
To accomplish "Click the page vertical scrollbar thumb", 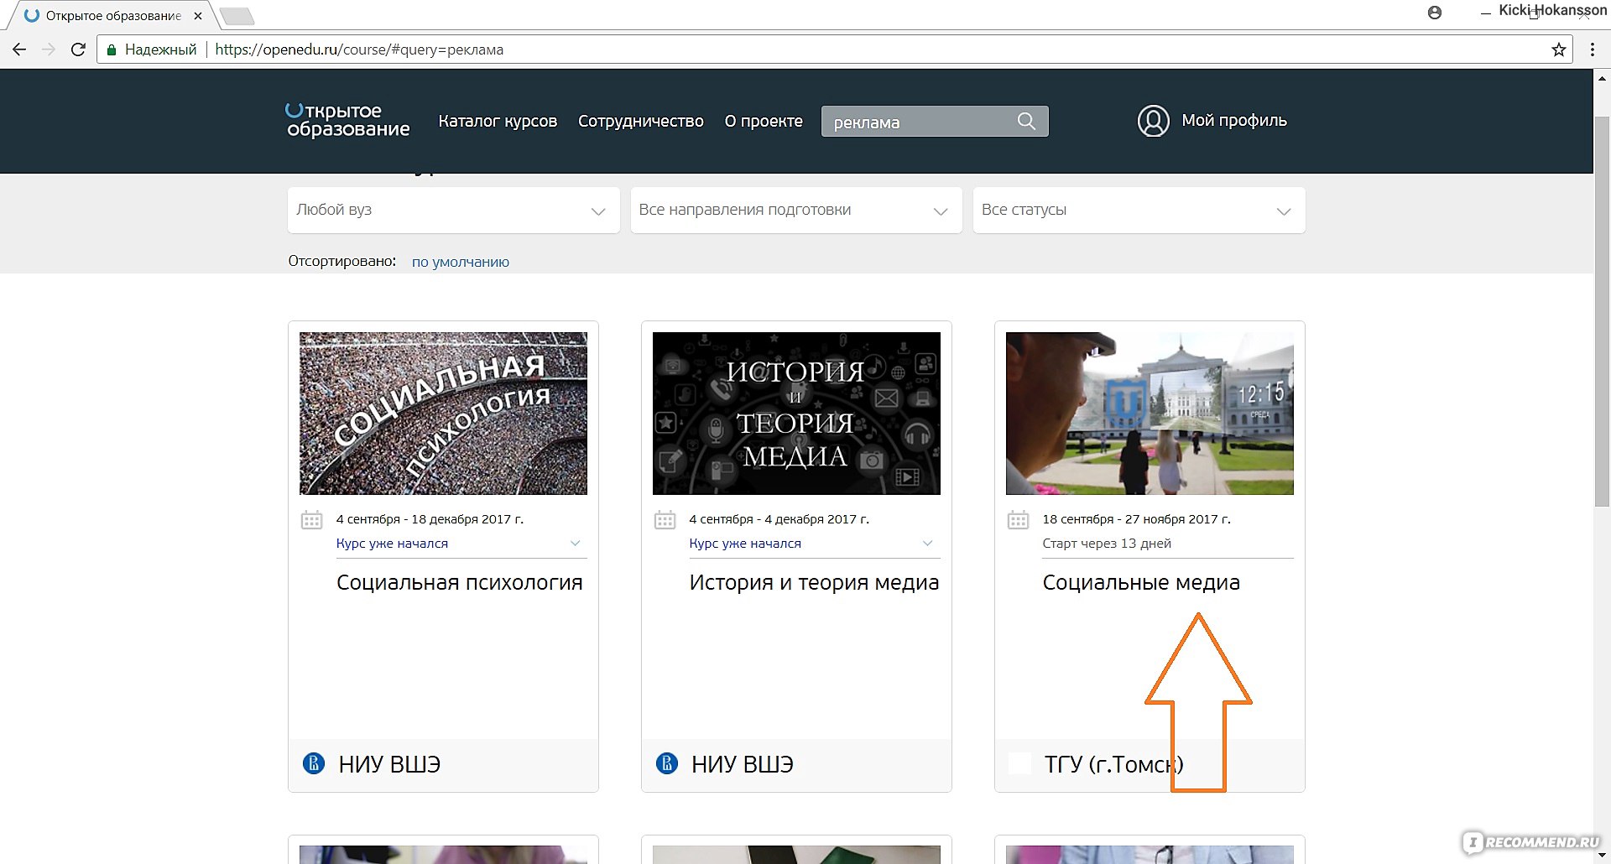I will click(x=1602, y=310).
